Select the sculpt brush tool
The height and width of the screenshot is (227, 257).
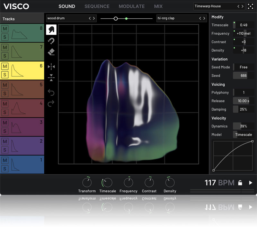[x=51, y=30]
